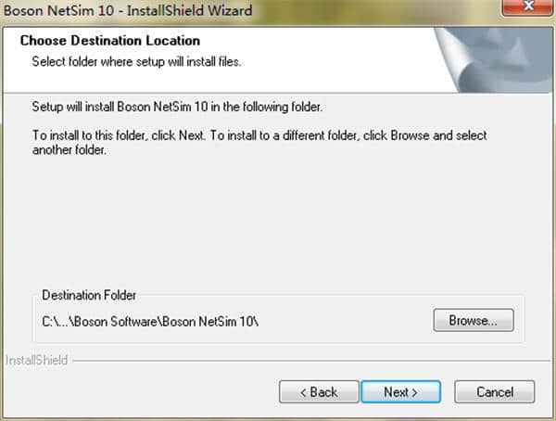Click the Choose Destination Location heading
Image resolution: width=556 pixels, height=421 pixels.
coord(109,41)
